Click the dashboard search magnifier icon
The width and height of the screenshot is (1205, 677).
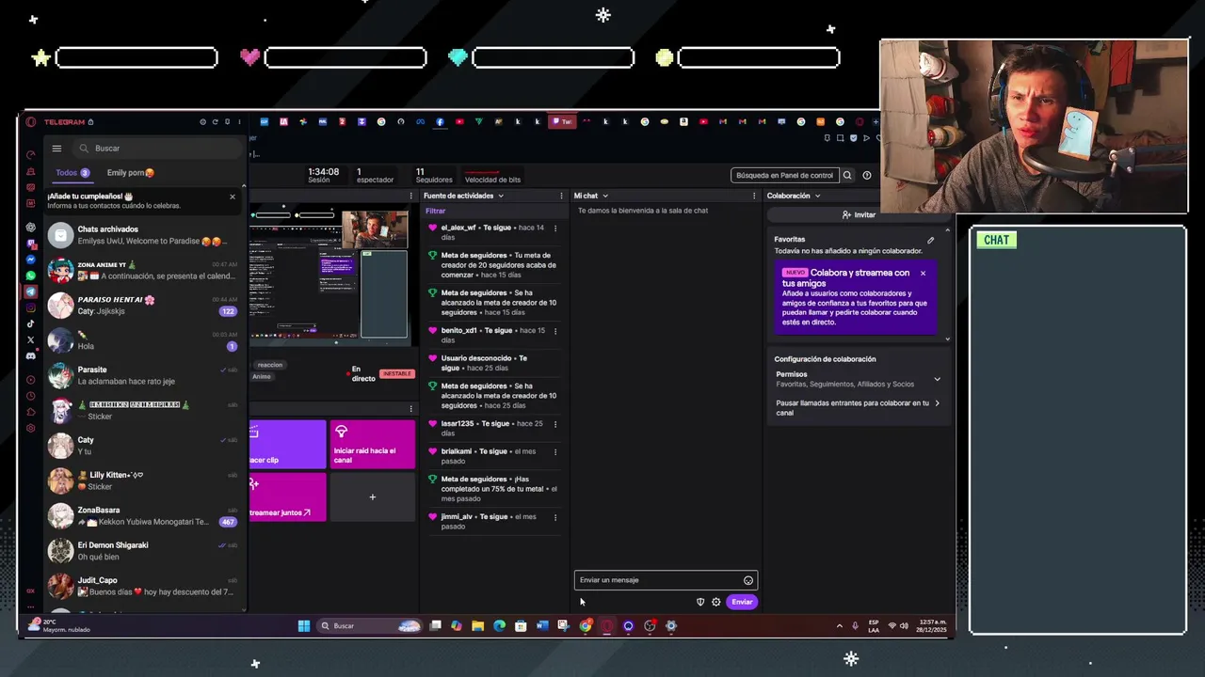coord(847,175)
